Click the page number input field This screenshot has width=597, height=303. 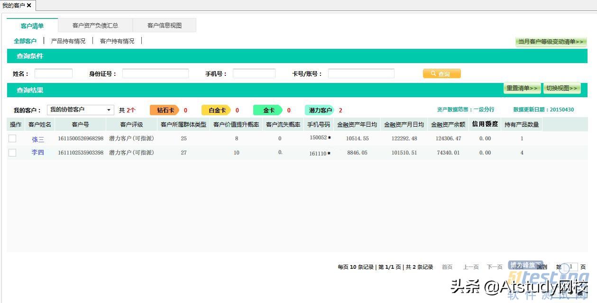(x=570, y=267)
